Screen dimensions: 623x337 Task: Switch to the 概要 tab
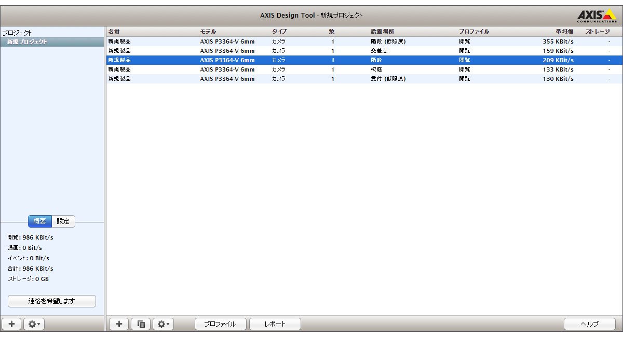pyautogui.click(x=39, y=221)
